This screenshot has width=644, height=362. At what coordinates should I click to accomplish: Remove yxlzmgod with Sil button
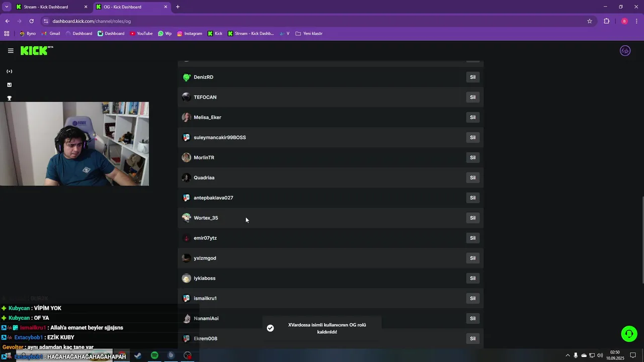[x=472, y=258]
